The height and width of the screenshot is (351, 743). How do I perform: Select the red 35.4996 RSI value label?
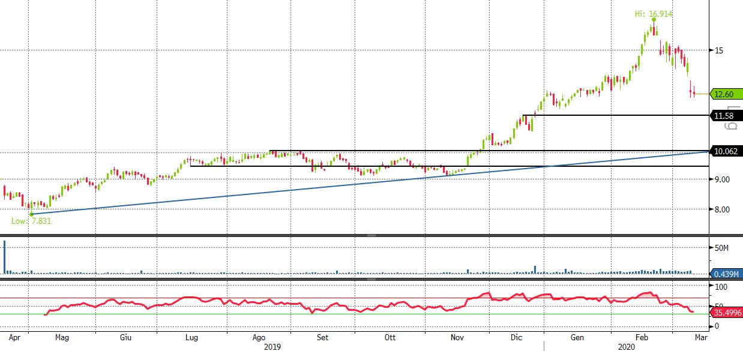tap(726, 312)
